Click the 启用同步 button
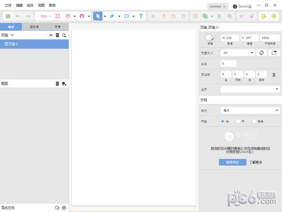Screen dimensions: 282x212 point(232,162)
